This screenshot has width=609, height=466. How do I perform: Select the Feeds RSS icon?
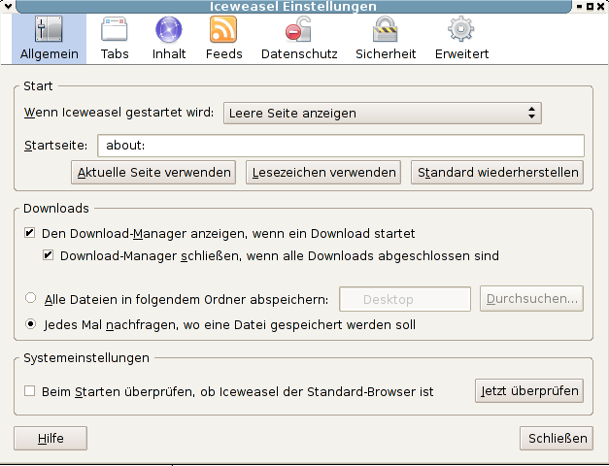[223, 31]
